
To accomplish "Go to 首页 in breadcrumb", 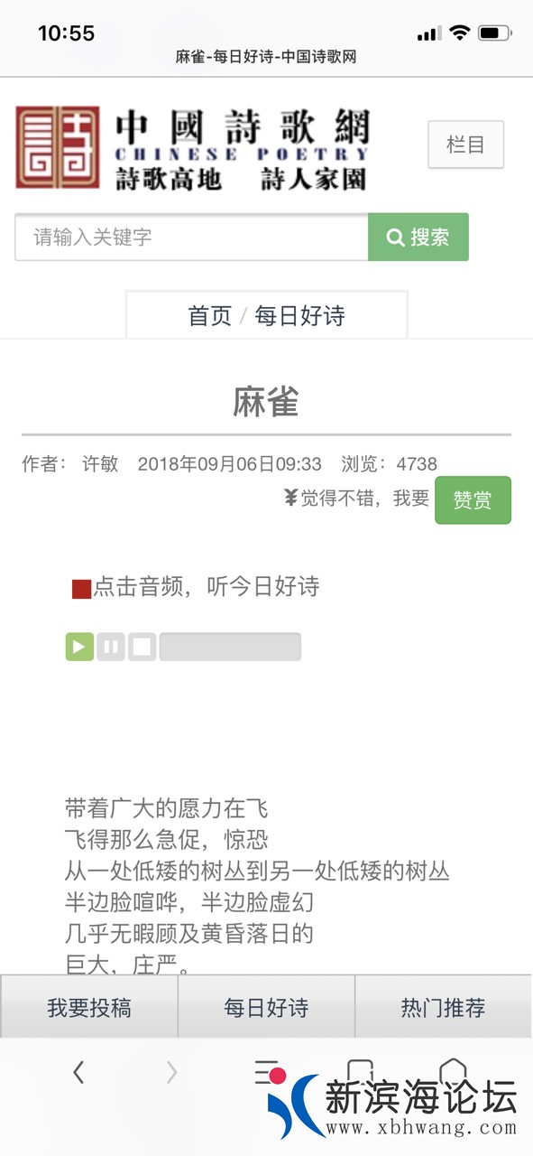I will point(210,315).
